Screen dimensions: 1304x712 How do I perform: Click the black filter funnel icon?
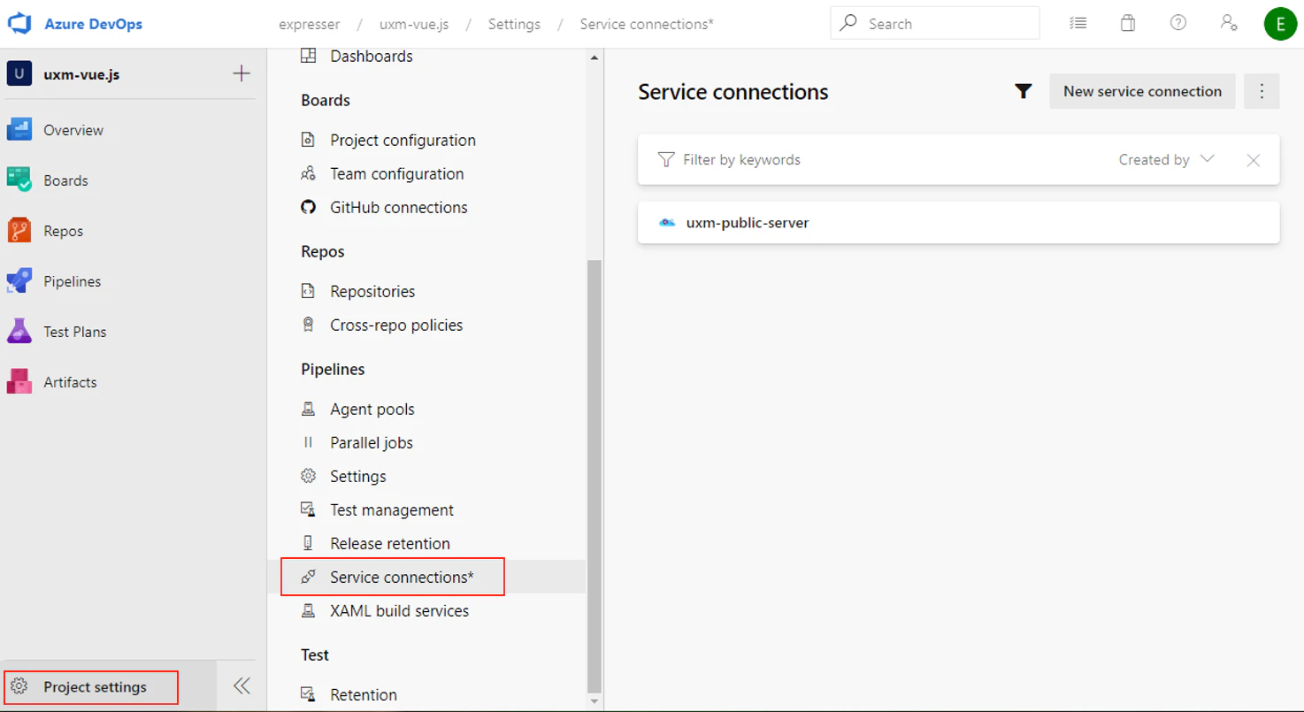point(1024,91)
